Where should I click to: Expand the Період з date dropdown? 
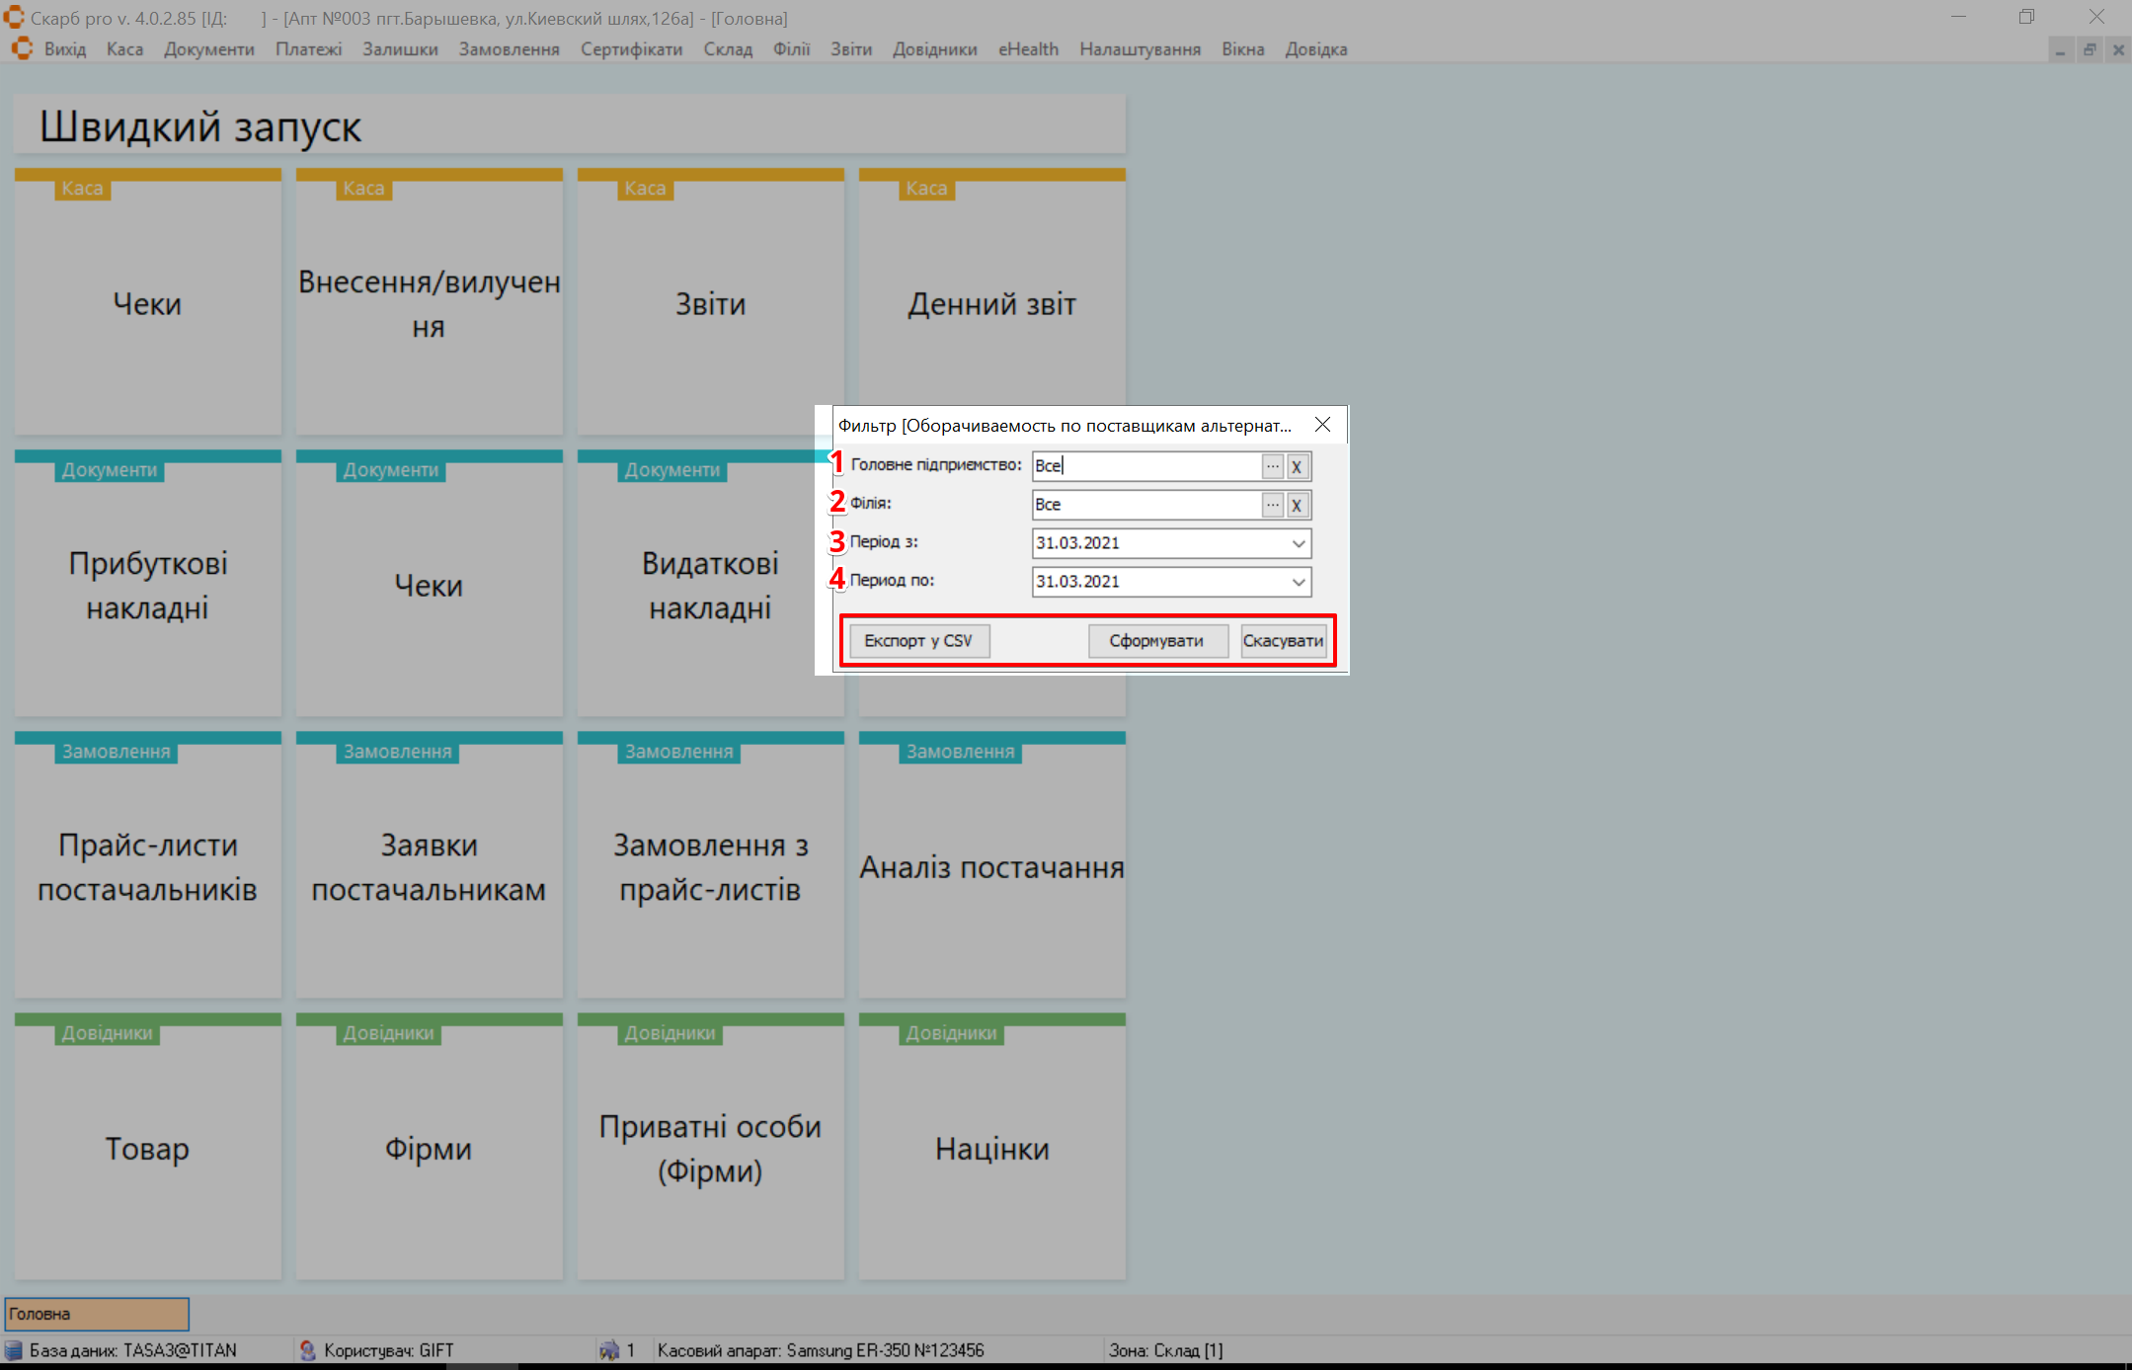click(1298, 543)
